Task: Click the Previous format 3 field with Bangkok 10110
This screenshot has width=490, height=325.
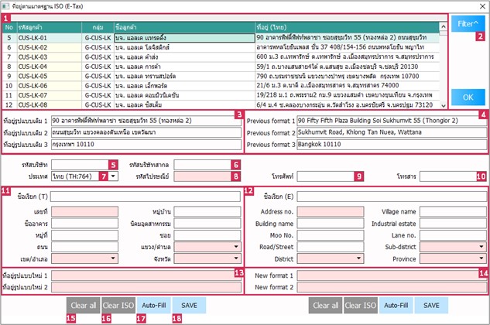Action: 392,145
